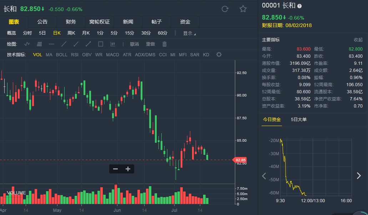Go to previous panel with left chevron
368x215 pixels.
264,175
